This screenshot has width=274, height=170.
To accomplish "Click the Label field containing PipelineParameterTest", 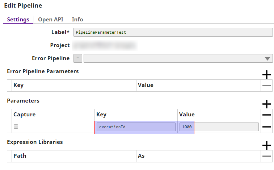I will tap(173, 32).
